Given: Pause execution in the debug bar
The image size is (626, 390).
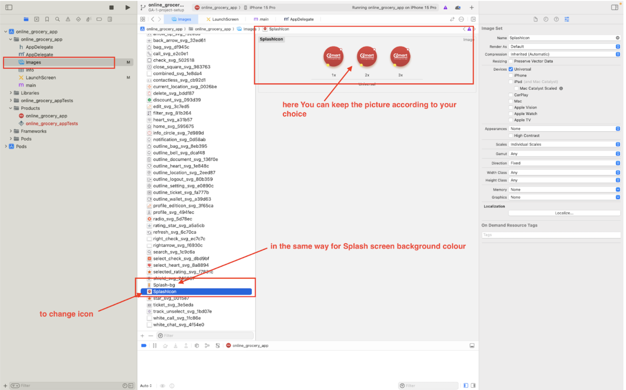Looking at the screenshot, I should [x=154, y=345].
